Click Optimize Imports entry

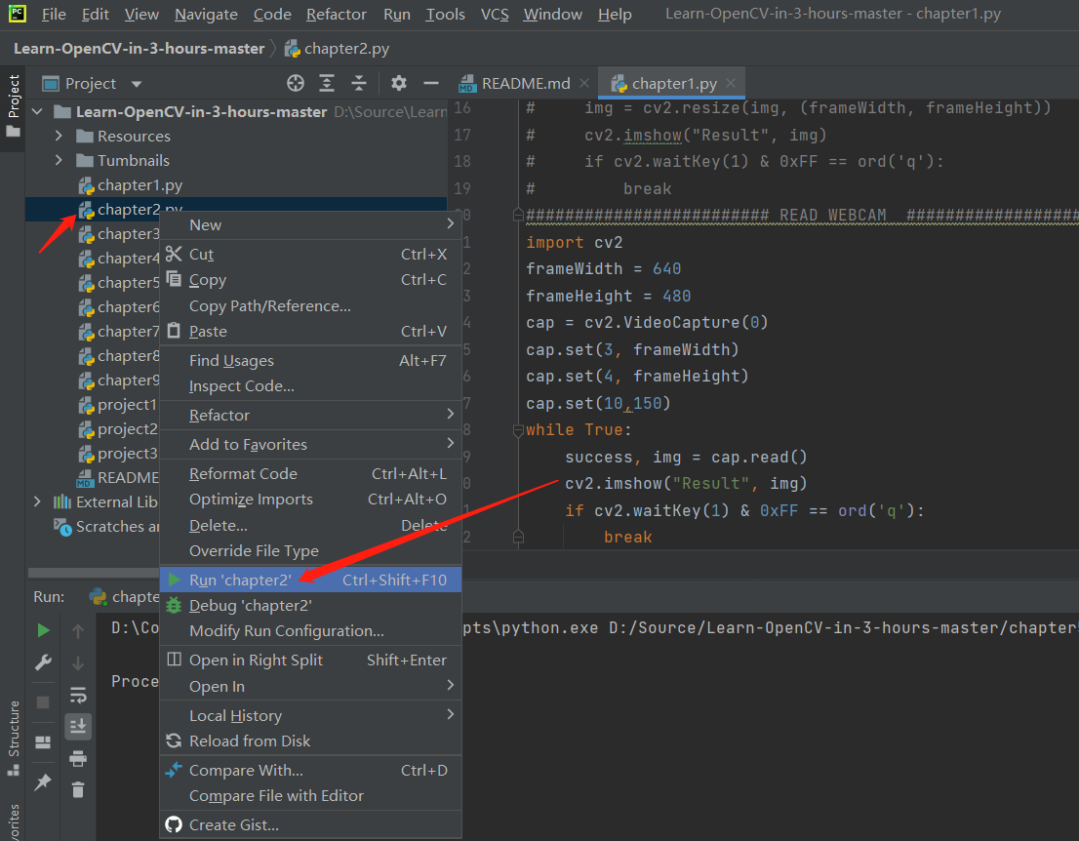310,500
